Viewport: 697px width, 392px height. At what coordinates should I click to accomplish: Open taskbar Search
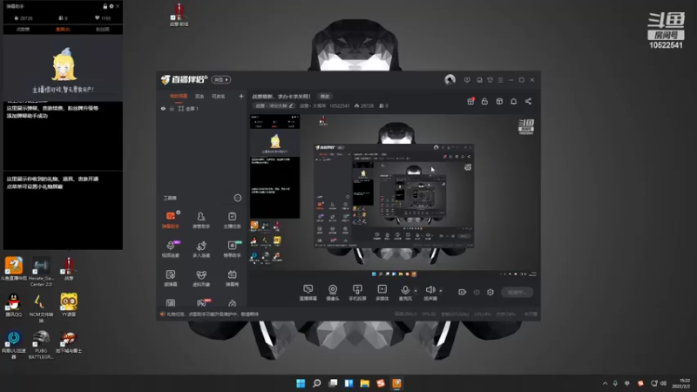(317, 383)
